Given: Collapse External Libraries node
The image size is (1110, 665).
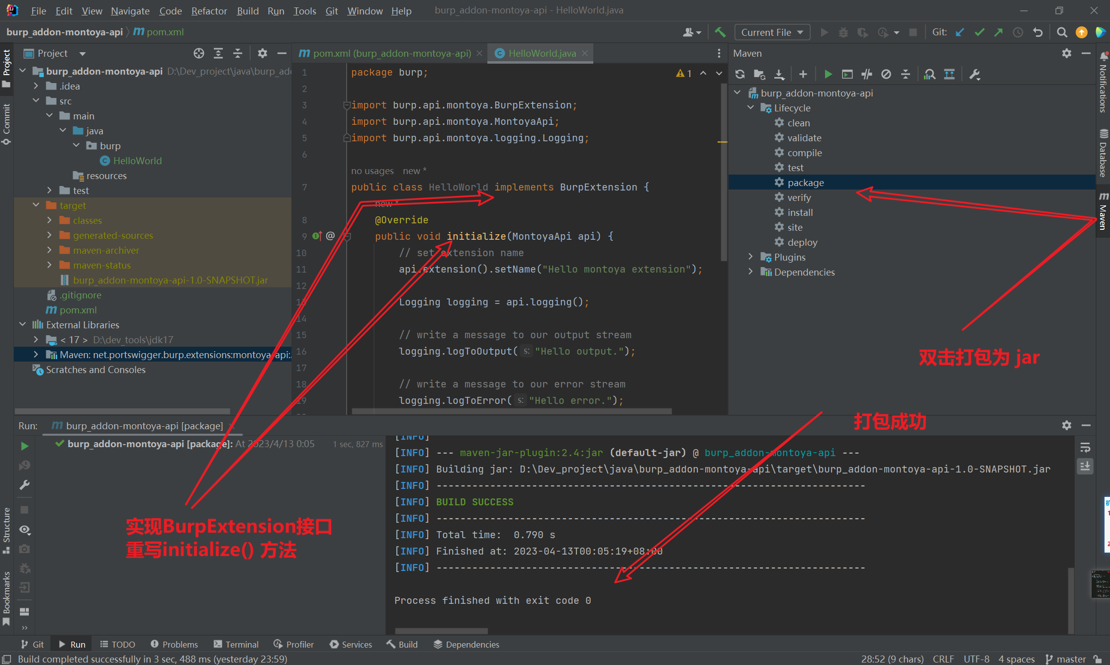Looking at the screenshot, I should 23,324.
